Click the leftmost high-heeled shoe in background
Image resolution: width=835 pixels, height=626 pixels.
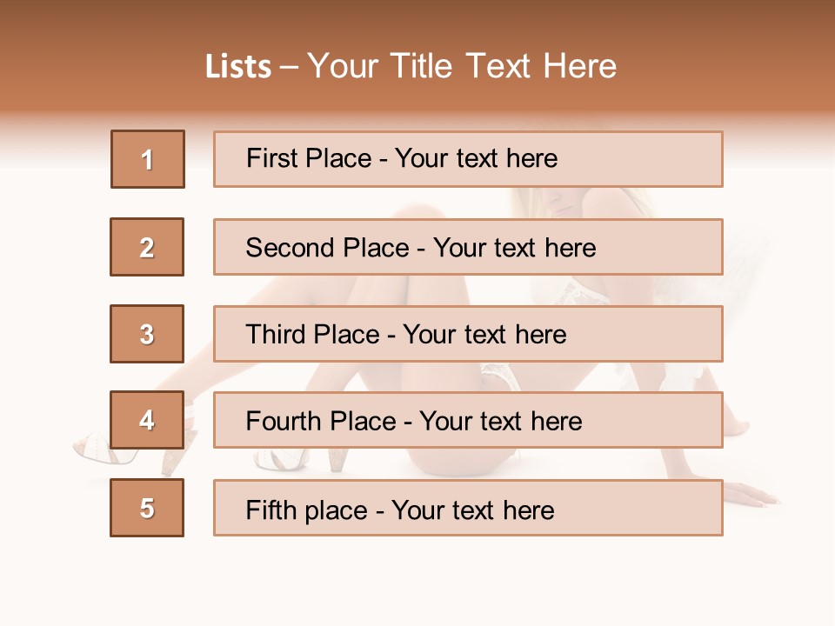(x=96, y=447)
